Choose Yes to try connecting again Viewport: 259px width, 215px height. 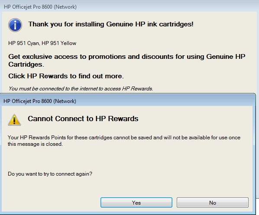pyautogui.click(x=136, y=202)
